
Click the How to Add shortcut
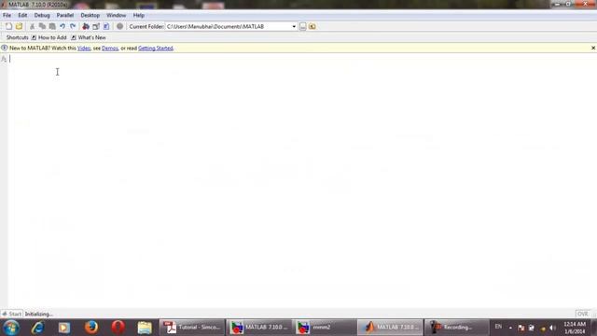[49, 37]
